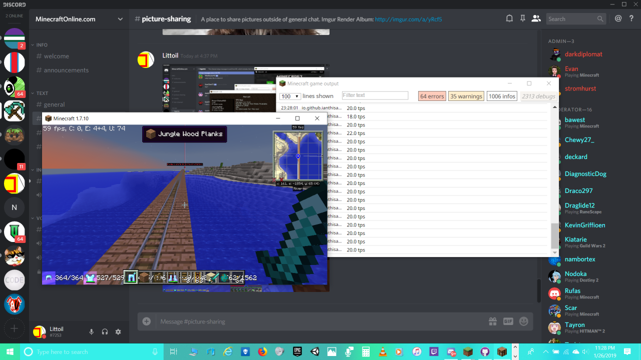The height and width of the screenshot is (360, 641).
Task: Collapse the MinecraftOnline server dropdown
Action: [x=119, y=19]
